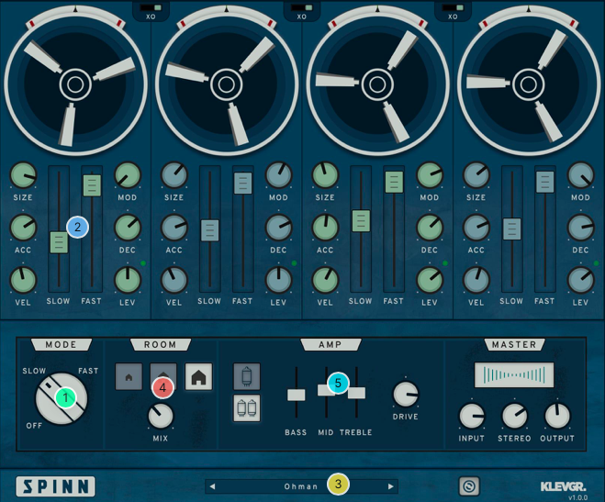Click the first rotor's SIZE knob
This screenshot has height=502, width=605.
tap(23, 175)
